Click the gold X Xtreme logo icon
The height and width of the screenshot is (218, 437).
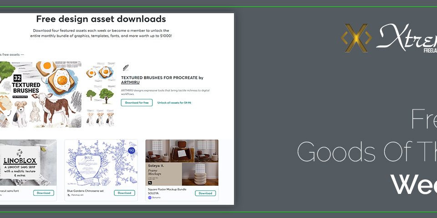[356, 38]
